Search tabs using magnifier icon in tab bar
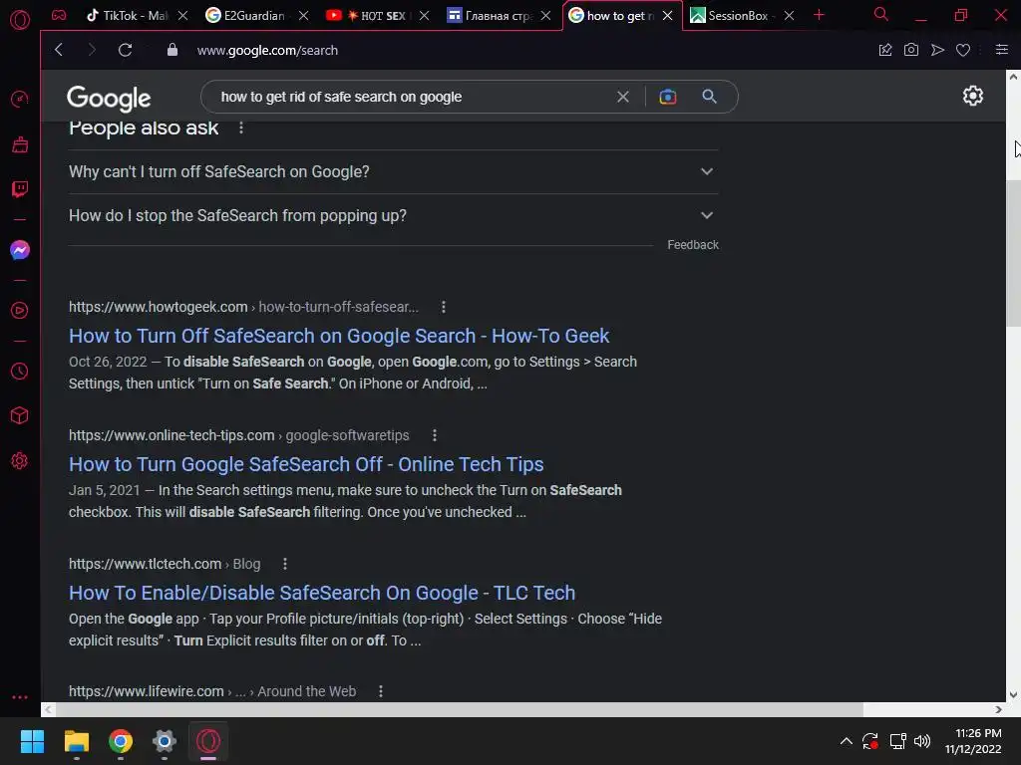 coord(881,14)
